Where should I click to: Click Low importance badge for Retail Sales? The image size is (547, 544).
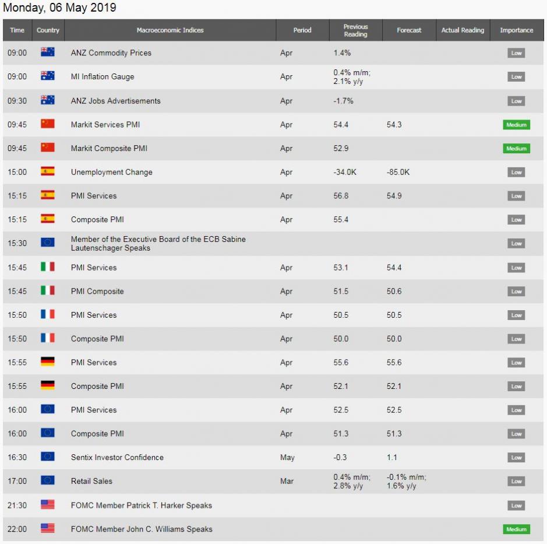pos(516,481)
